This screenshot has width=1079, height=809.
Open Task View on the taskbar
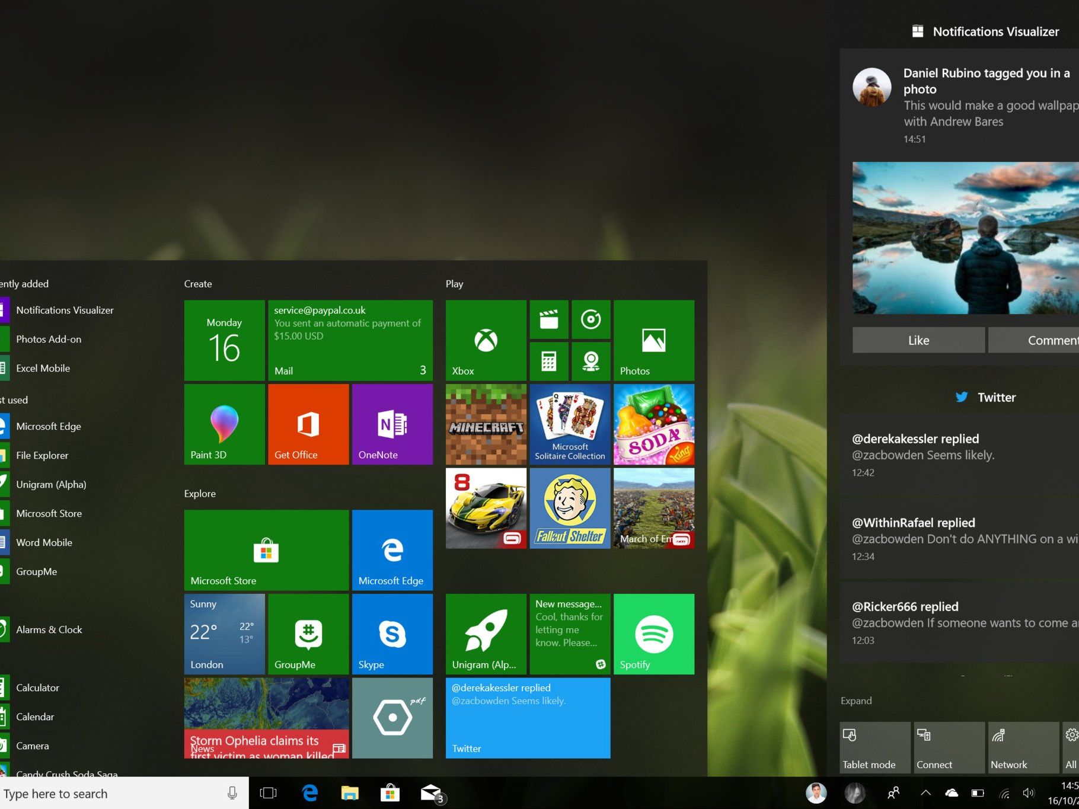pos(269,793)
